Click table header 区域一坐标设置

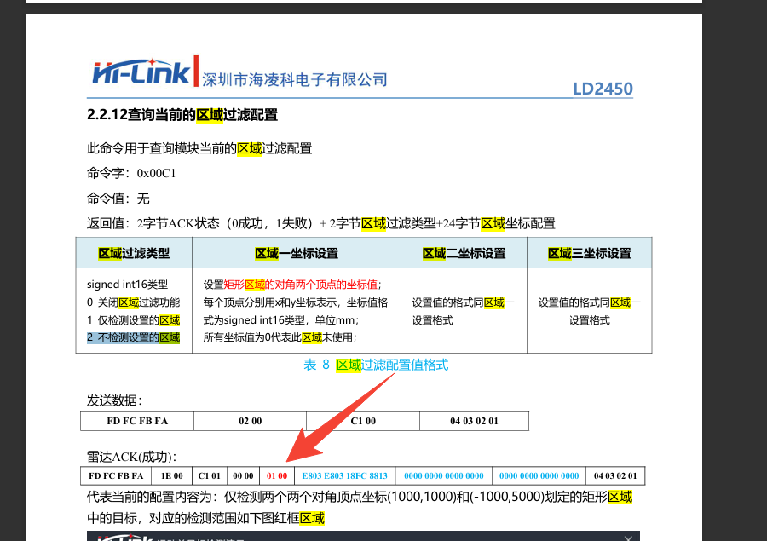click(297, 253)
